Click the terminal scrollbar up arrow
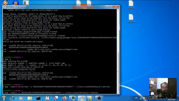179x101 pixels. pyautogui.click(x=118, y=10)
